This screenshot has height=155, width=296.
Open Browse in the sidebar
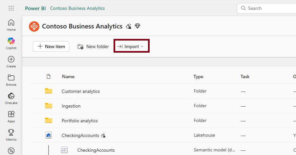click(x=11, y=80)
